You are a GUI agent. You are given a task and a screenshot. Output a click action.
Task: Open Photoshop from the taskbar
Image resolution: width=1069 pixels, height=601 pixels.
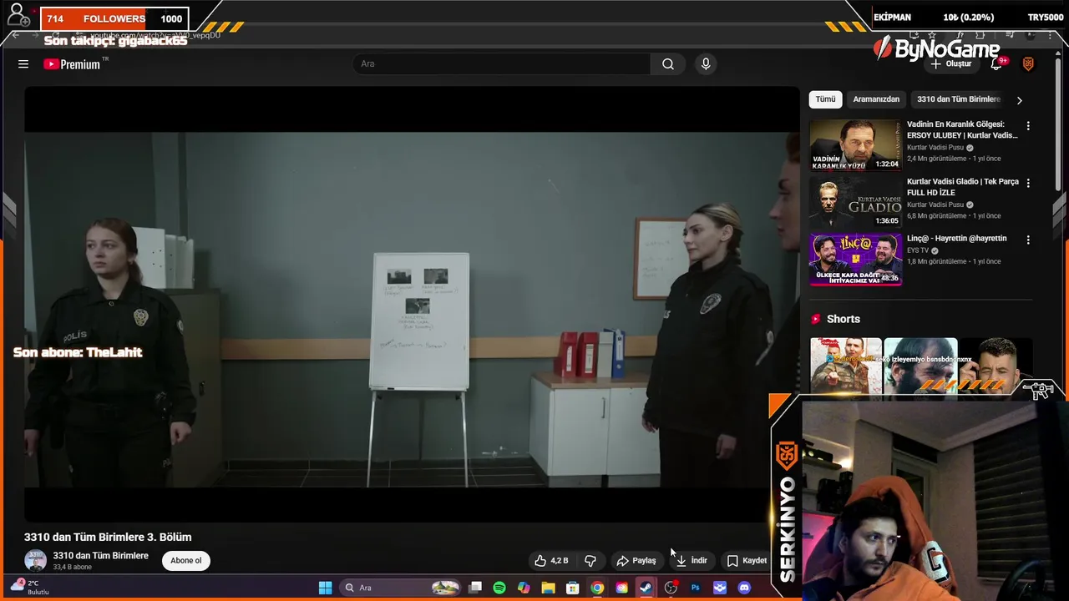click(x=695, y=588)
